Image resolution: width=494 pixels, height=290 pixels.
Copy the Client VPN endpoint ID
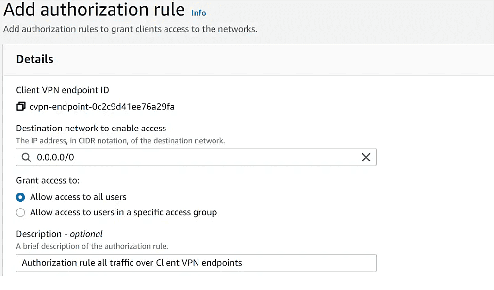[x=21, y=106]
